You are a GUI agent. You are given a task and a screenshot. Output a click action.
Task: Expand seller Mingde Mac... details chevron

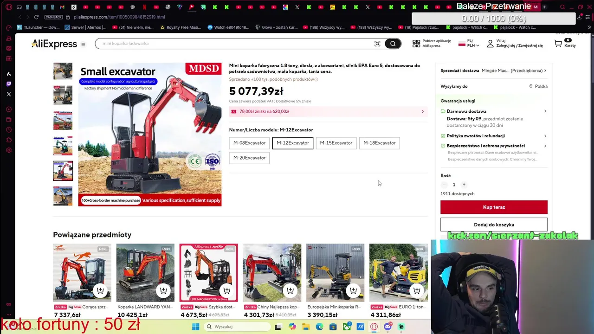pyautogui.click(x=545, y=71)
